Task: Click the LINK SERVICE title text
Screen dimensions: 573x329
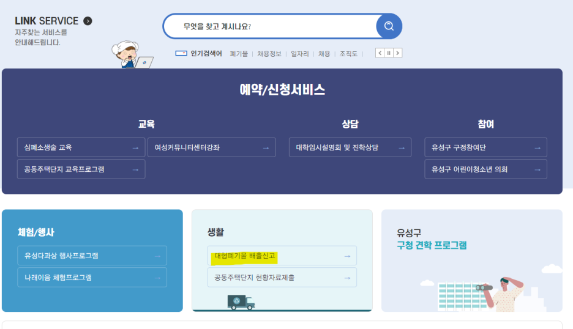Action: pyautogui.click(x=47, y=21)
